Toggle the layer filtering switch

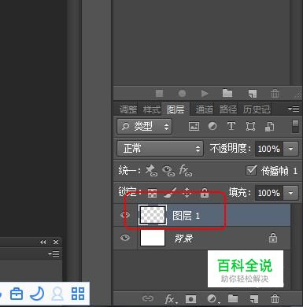click(x=295, y=127)
